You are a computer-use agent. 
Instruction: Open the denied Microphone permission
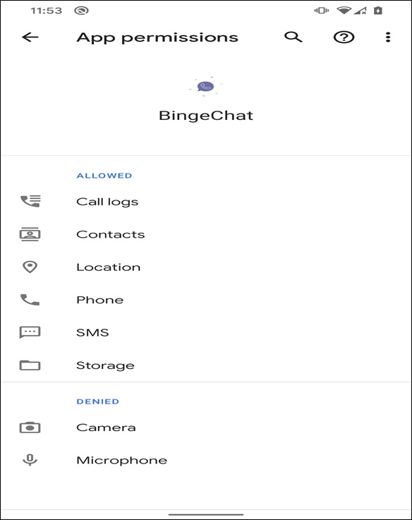pyautogui.click(x=206, y=460)
